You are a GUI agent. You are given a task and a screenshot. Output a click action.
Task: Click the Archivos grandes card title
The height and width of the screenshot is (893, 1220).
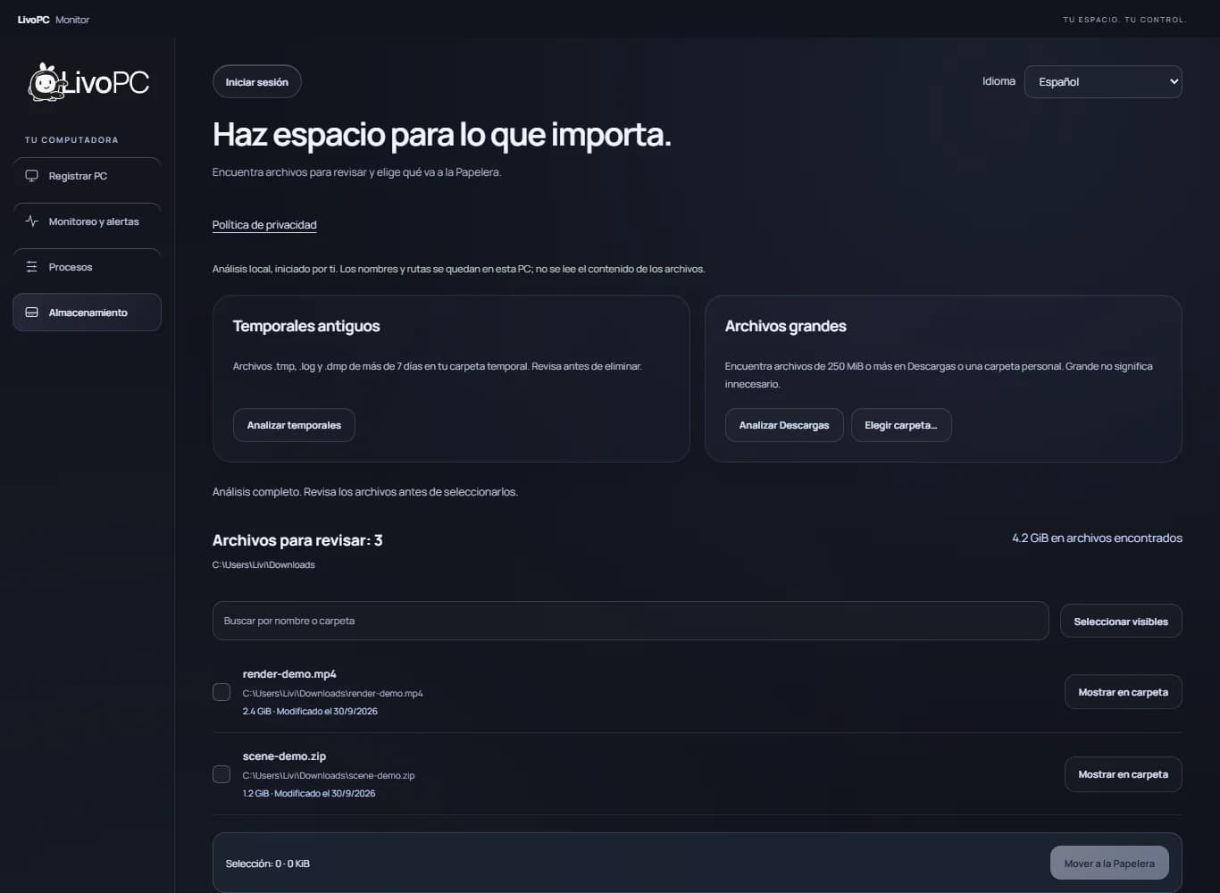786,326
